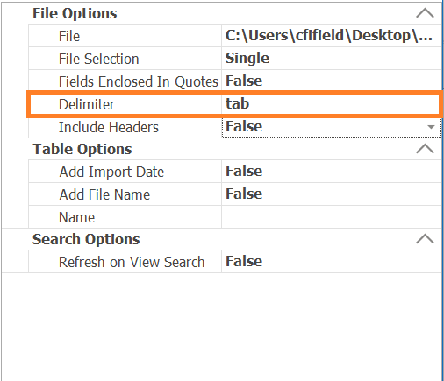Collapse the Table Options section chevron

425,149
